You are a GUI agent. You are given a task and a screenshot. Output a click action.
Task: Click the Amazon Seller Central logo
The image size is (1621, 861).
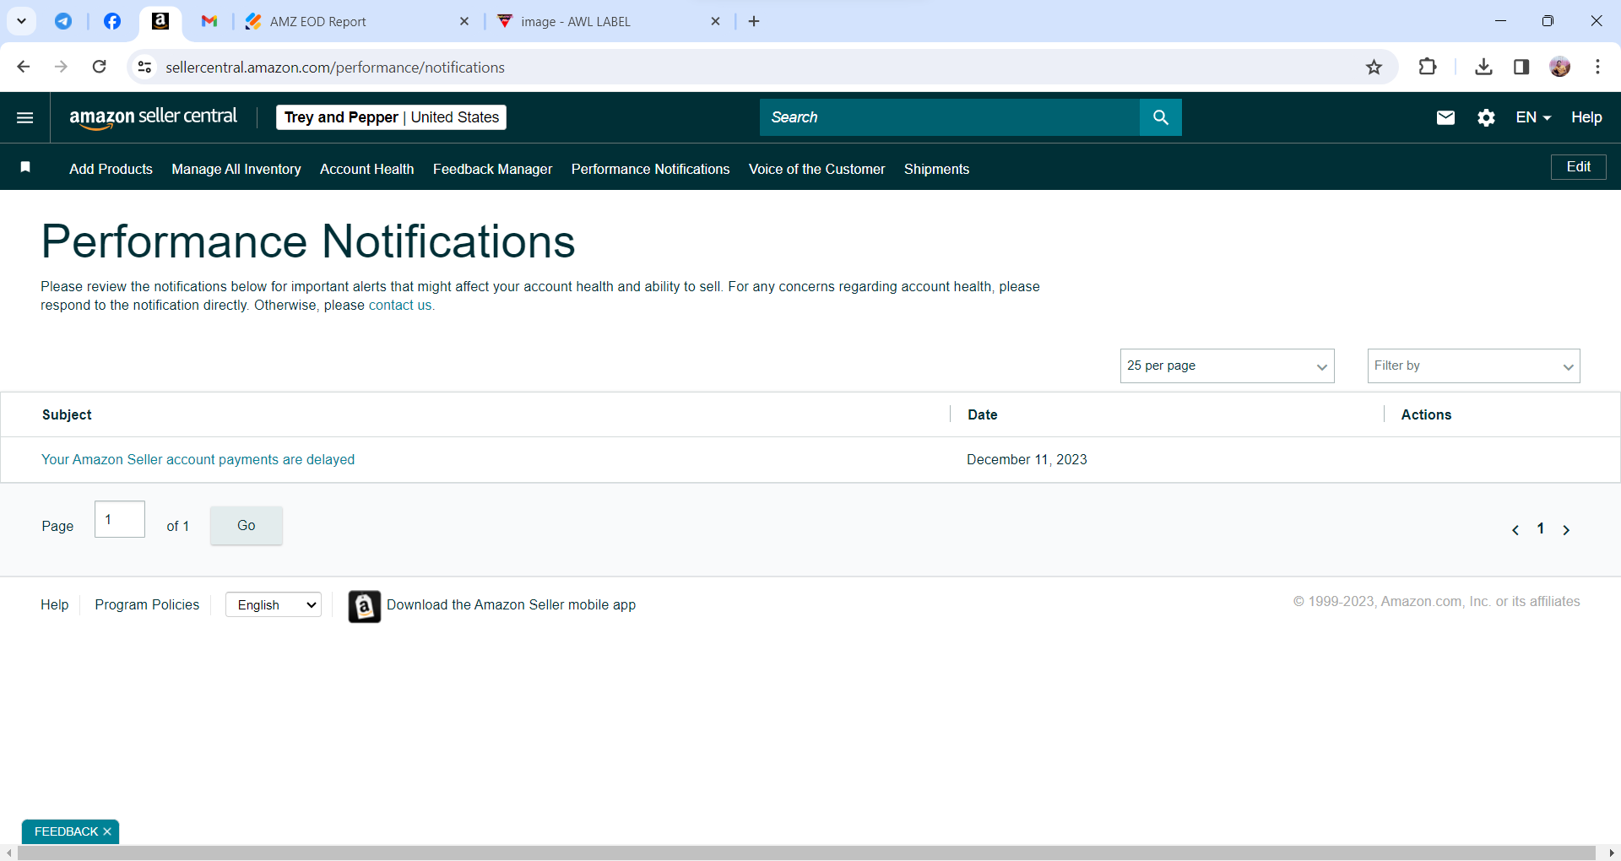click(153, 117)
